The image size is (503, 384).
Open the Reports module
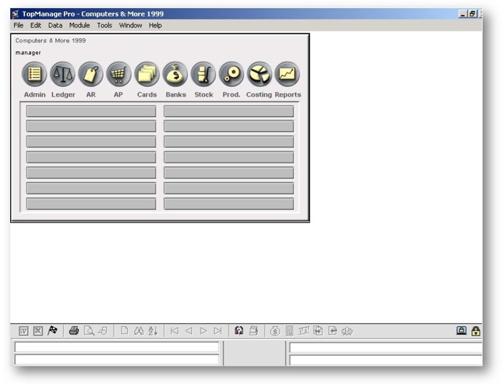tap(287, 75)
